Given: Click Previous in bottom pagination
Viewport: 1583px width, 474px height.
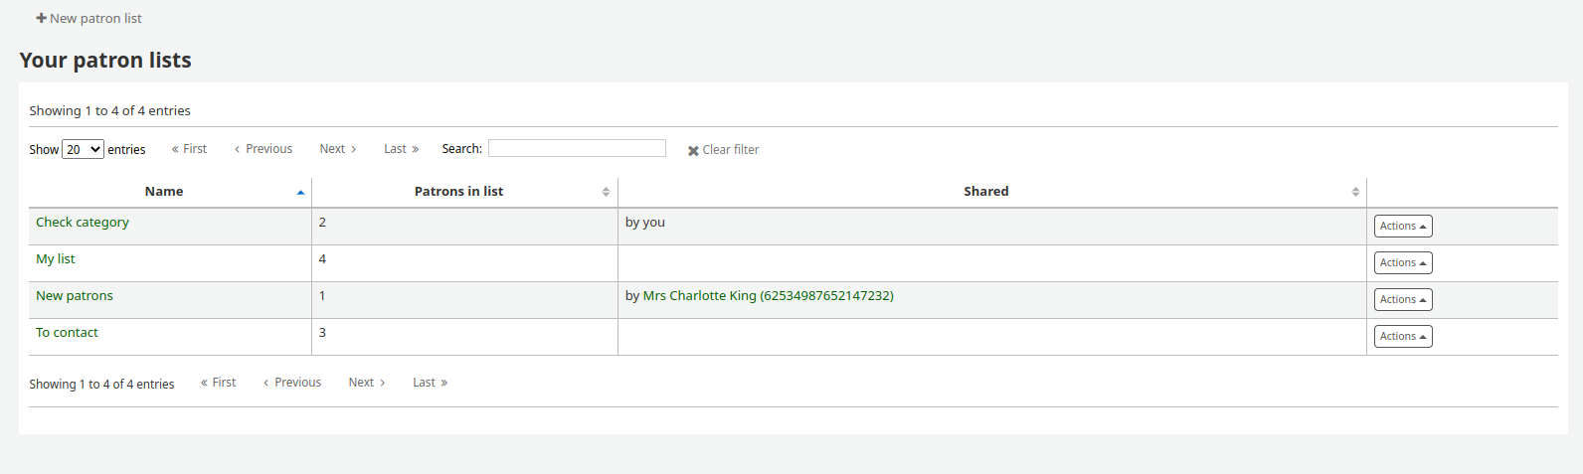Looking at the screenshot, I should point(292,383).
